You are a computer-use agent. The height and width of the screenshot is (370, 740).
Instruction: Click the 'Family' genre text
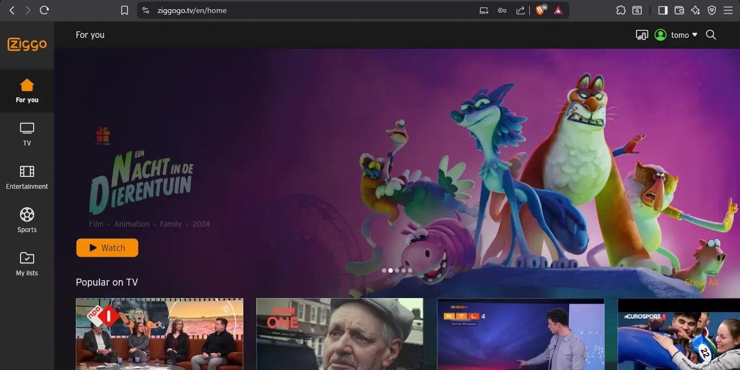coord(171,224)
